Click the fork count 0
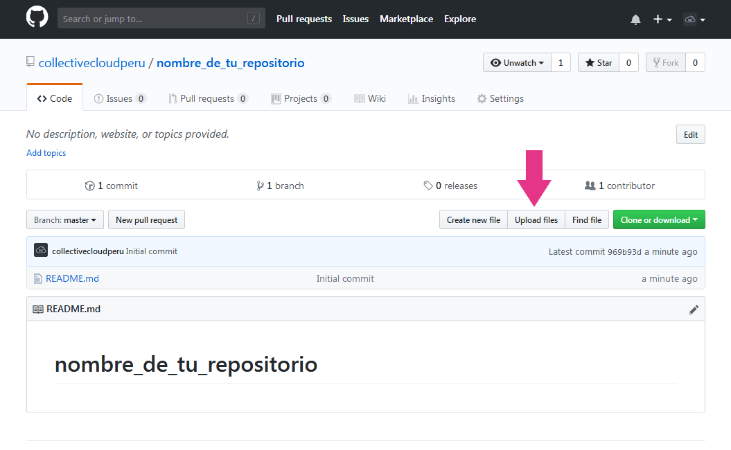The width and height of the screenshot is (731, 450). click(x=695, y=63)
